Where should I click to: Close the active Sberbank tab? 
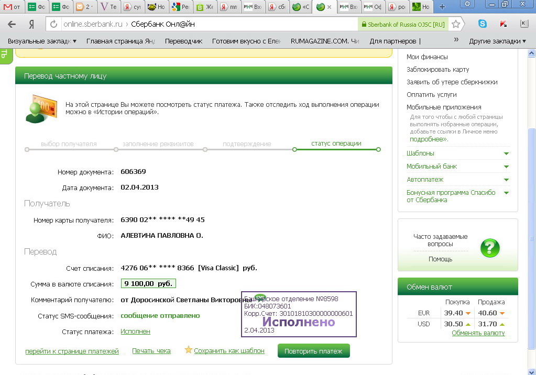click(329, 7)
